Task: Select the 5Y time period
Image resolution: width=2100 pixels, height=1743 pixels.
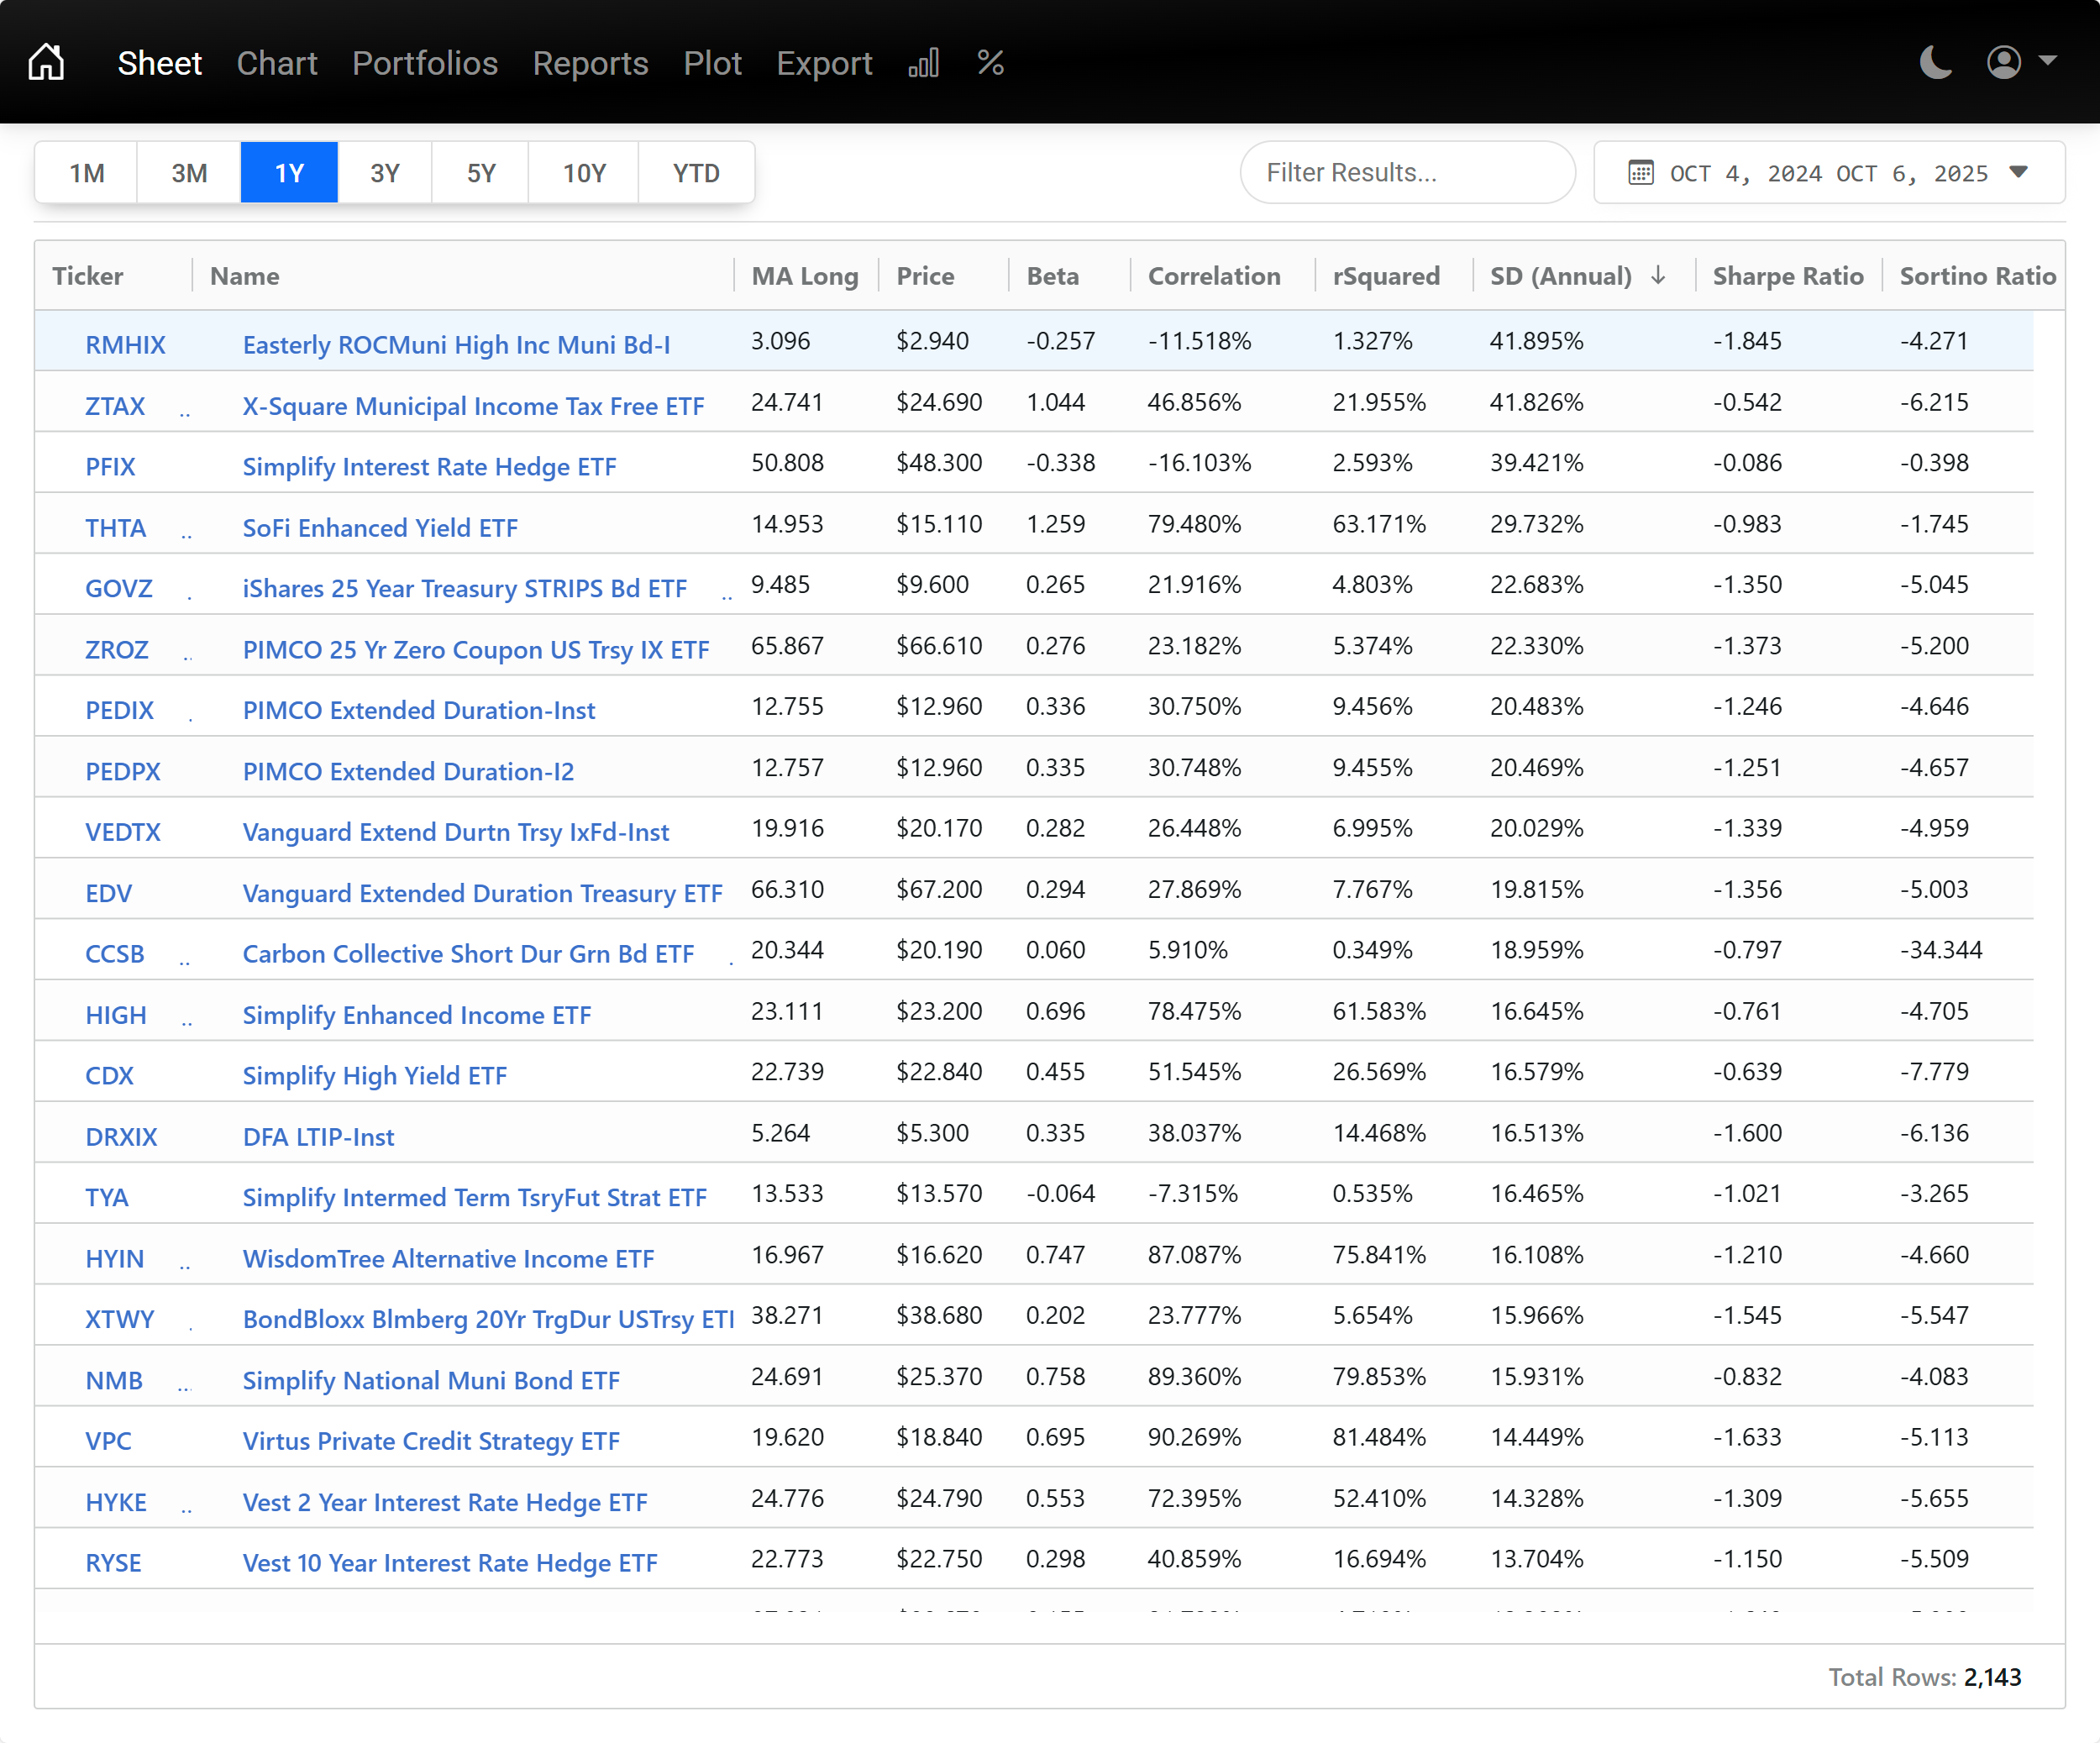Action: point(481,173)
